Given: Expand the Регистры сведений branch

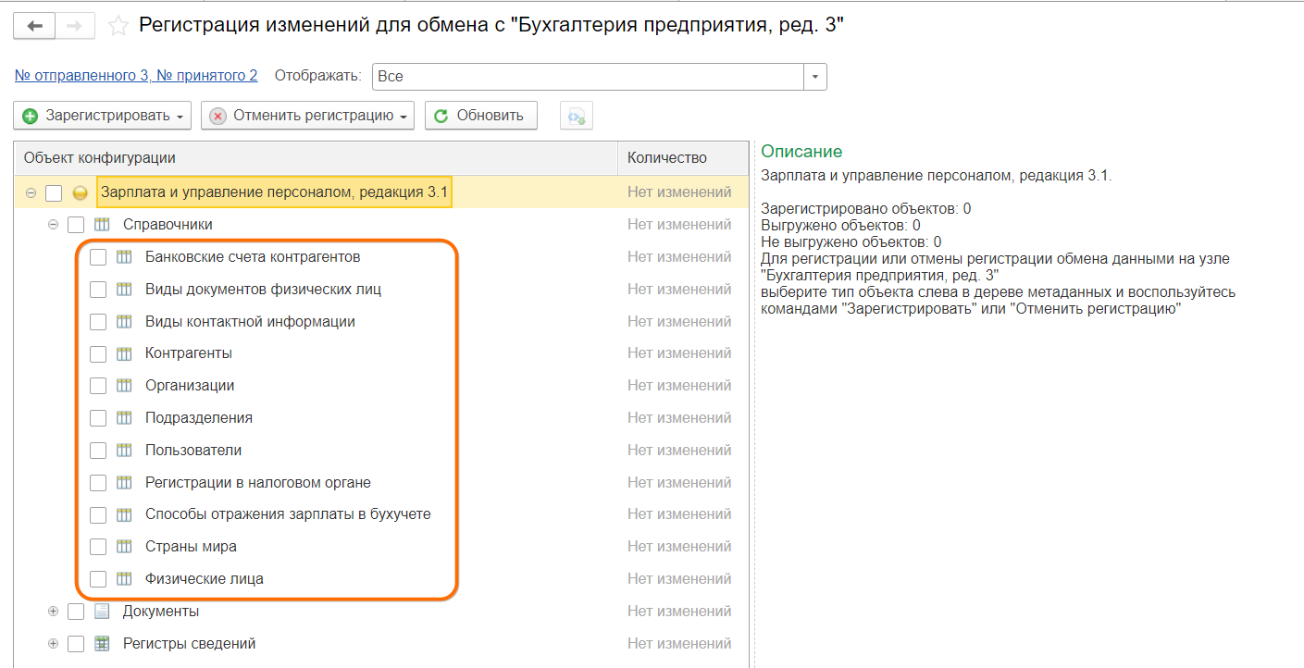Looking at the screenshot, I should (x=53, y=644).
